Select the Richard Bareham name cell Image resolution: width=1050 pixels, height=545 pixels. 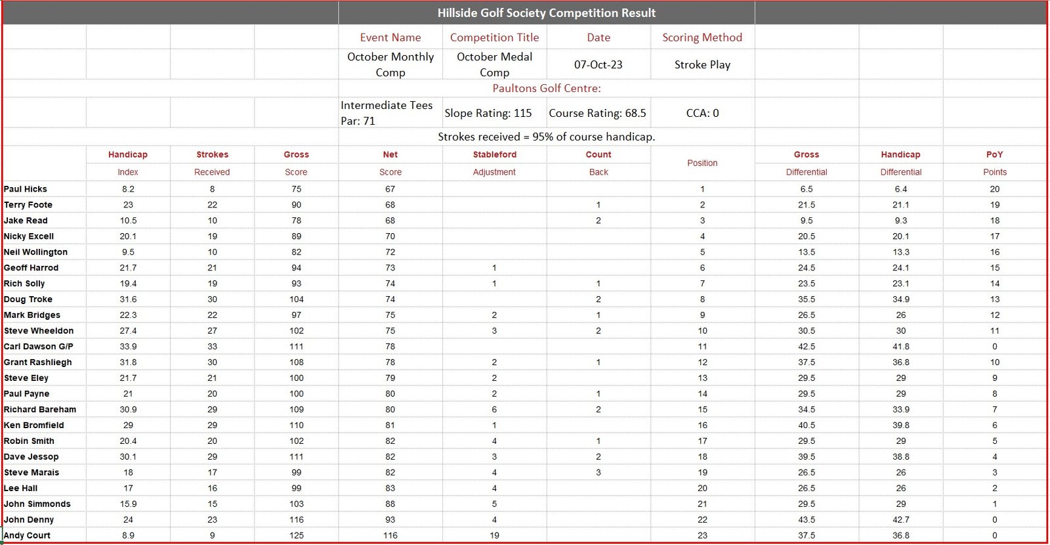[x=40, y=410]
